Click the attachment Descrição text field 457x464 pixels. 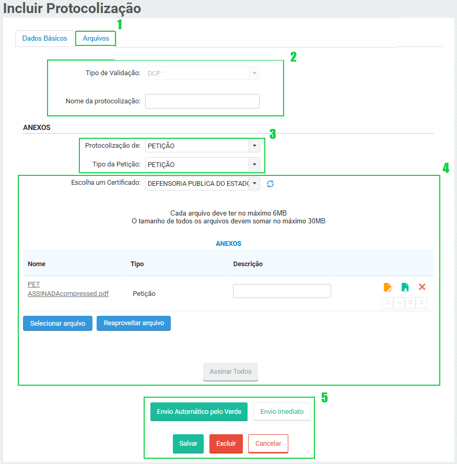[x=282, y=291]
